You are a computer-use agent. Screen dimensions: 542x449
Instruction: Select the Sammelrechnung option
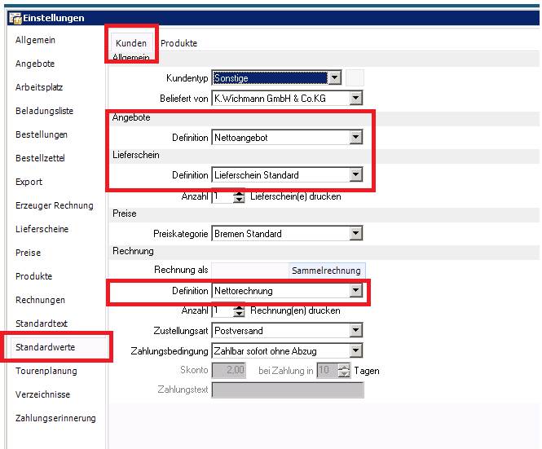(x=326, y=271)
